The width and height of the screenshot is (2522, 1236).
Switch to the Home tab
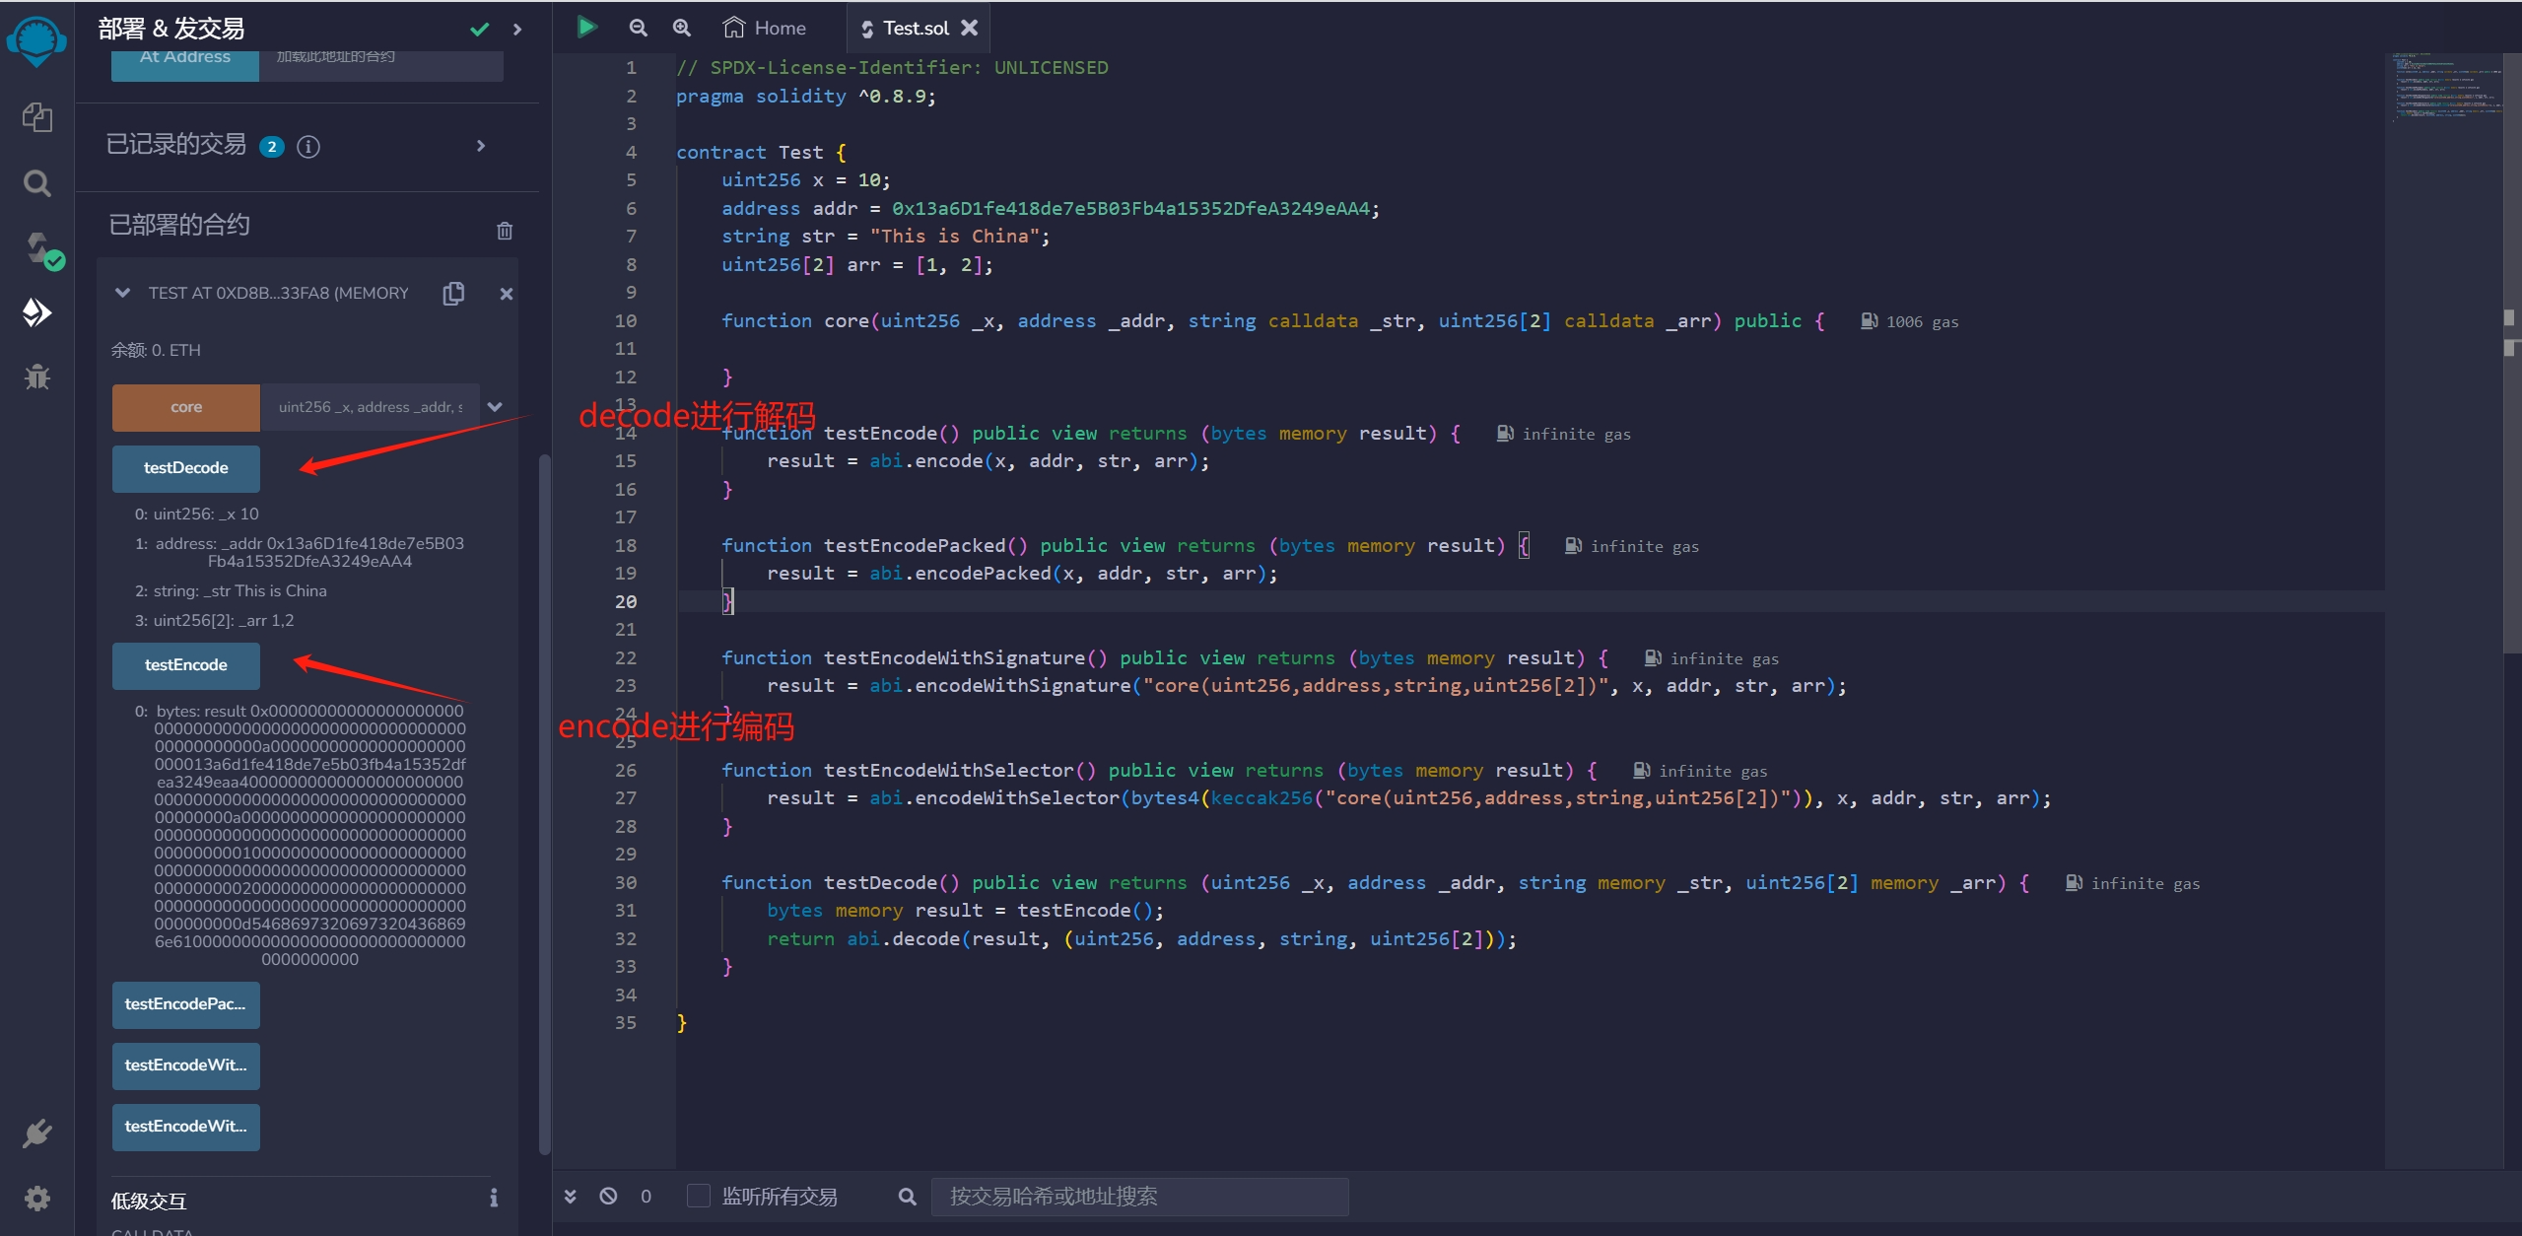(x=765, y=28)
